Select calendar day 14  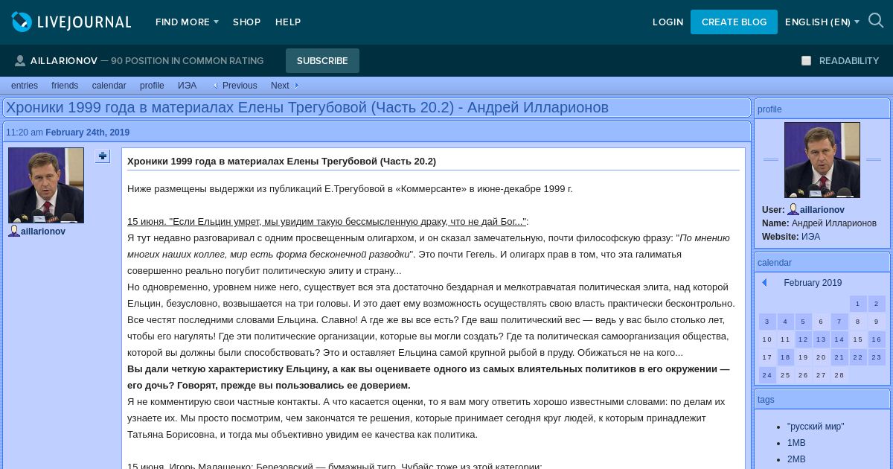839,339
